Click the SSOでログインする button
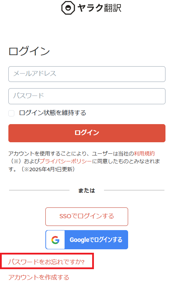The width and height of the screenshot is (170, 281). coord(87,217)
